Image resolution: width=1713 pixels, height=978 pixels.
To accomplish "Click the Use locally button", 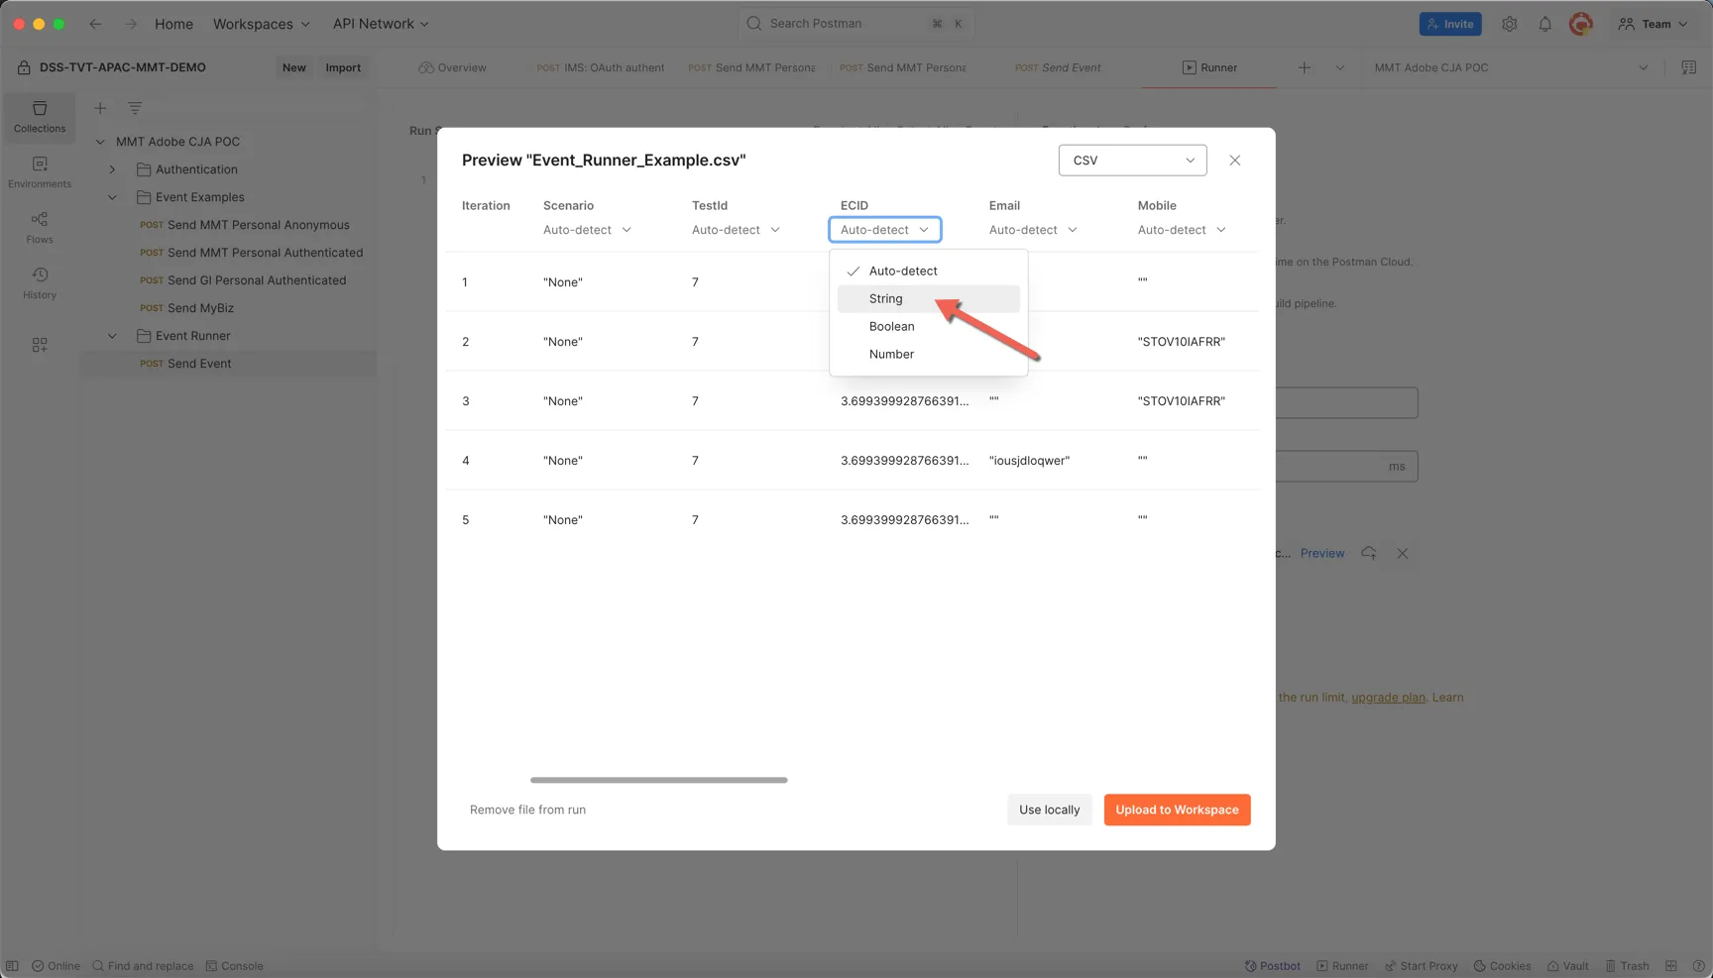I will (x=1049, y=810).
